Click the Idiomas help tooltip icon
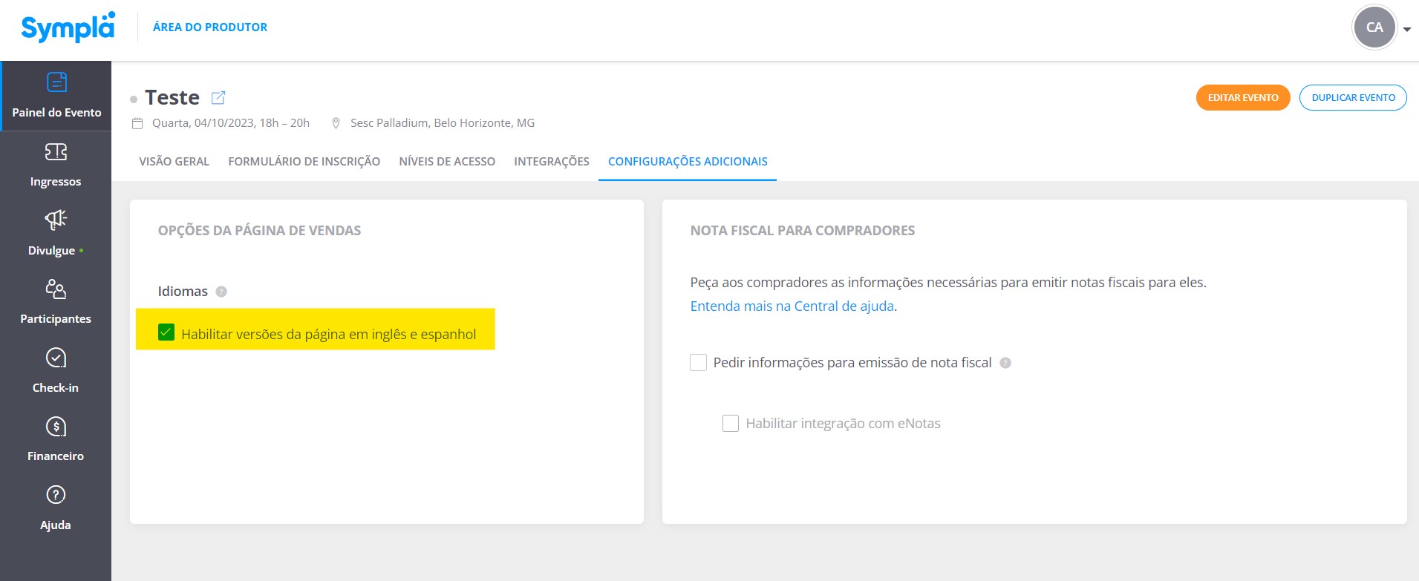The width and height of the screenshot is (1419, 581). pyautogui.click(x=221, y=292)
